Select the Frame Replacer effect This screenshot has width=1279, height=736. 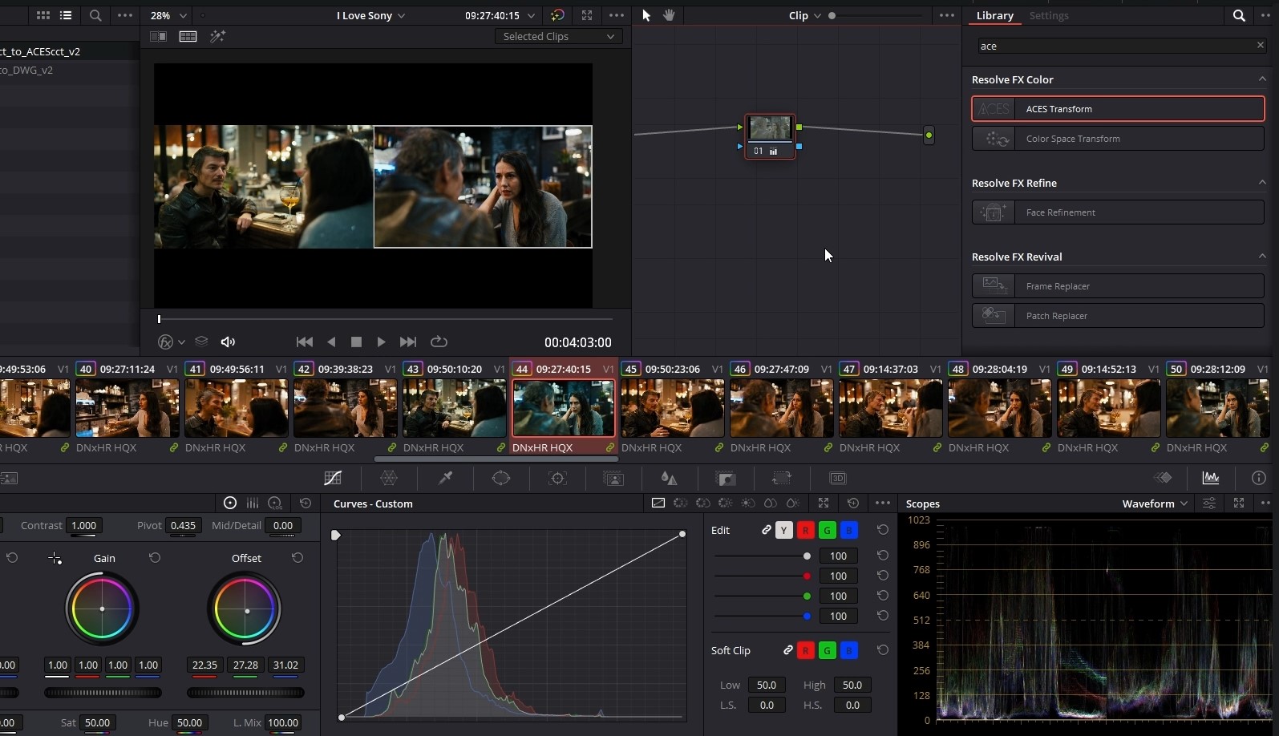pos(1118,285)
